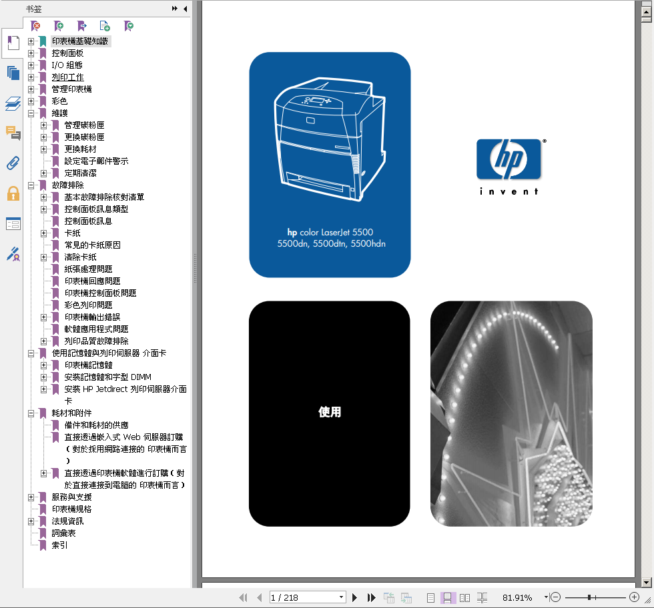Viewport: 654px width, 608px height.
Task: Open the 備件和耗材的供應 bookmark
Action: (96, 425)
